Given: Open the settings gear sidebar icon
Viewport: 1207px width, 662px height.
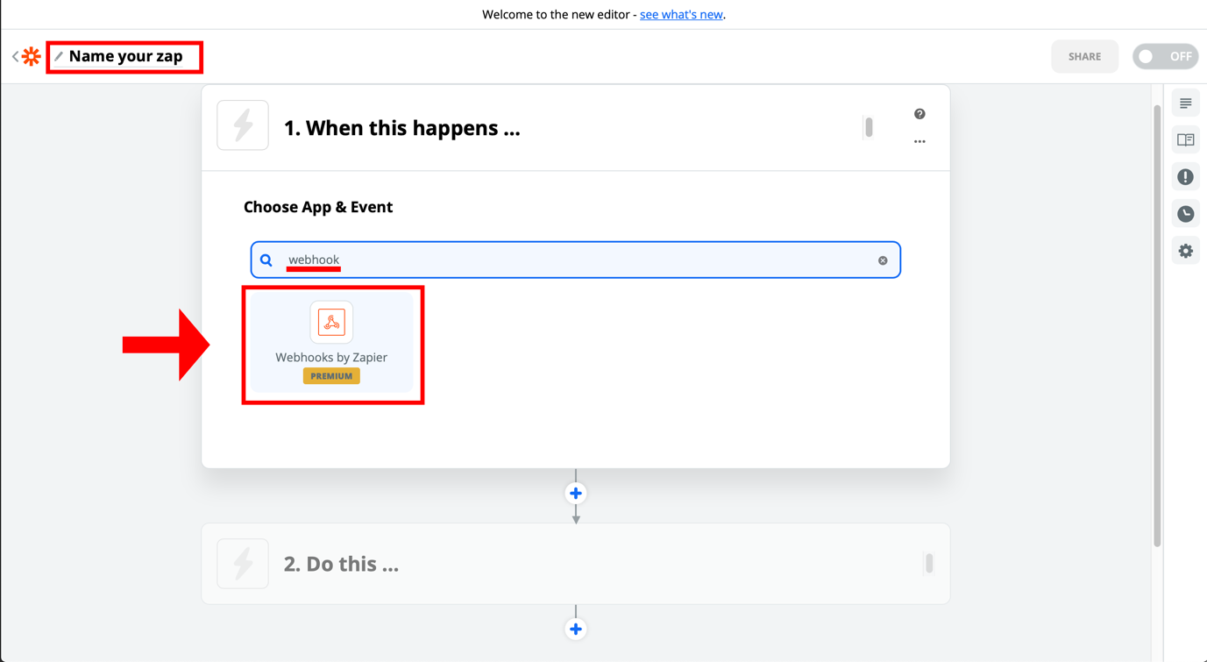Looking at the screenshot, I should point(1186,251).
